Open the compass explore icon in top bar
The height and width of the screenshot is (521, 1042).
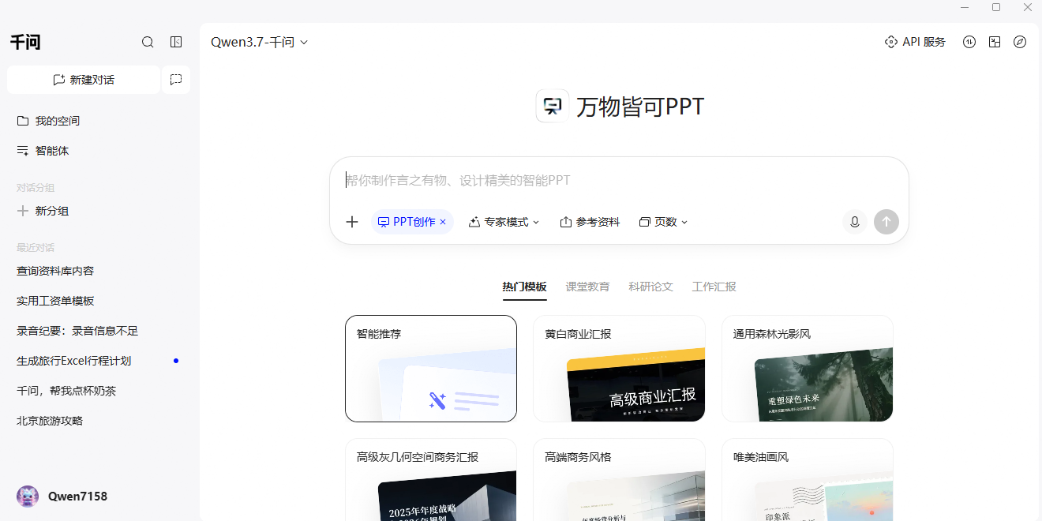1020,42
